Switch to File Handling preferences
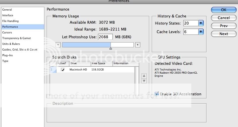This screenshot has height=127, width=238. click(x=10, y=21)
